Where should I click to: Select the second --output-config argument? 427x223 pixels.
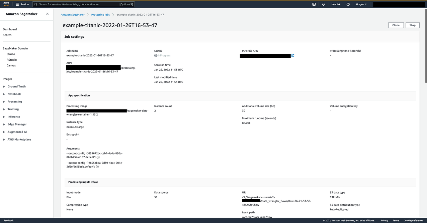(95, 165)
